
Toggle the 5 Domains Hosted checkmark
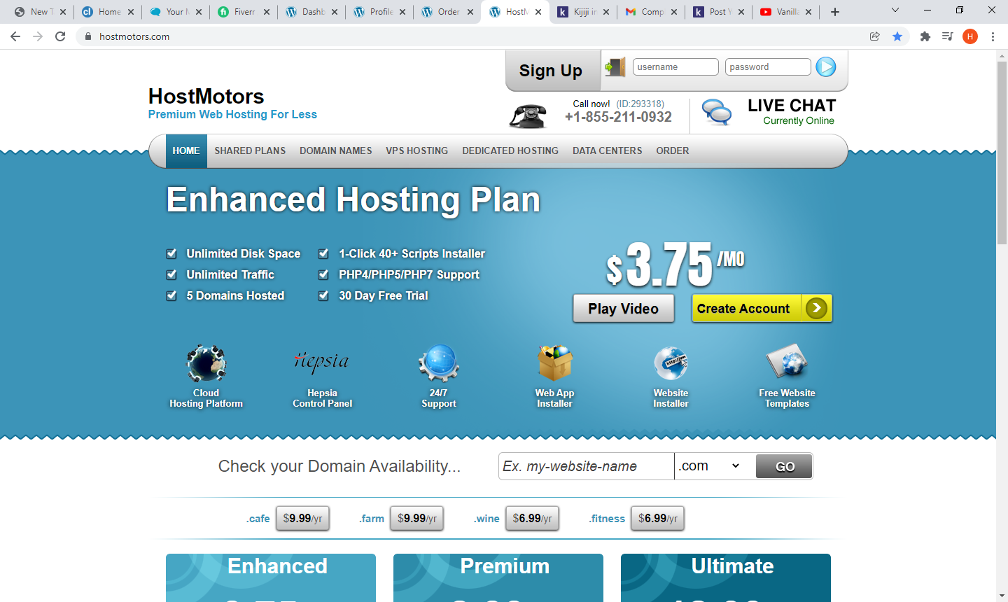[171, 295]
